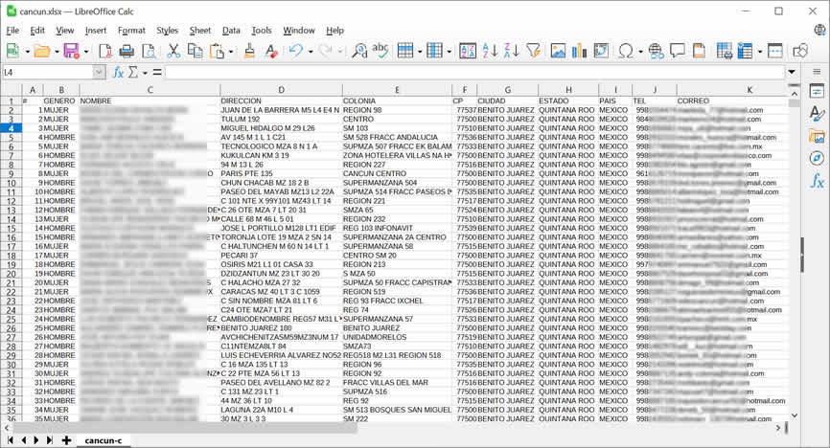Open the Data menu
This screenshot has width=830, height=448.
click(231, 31)
